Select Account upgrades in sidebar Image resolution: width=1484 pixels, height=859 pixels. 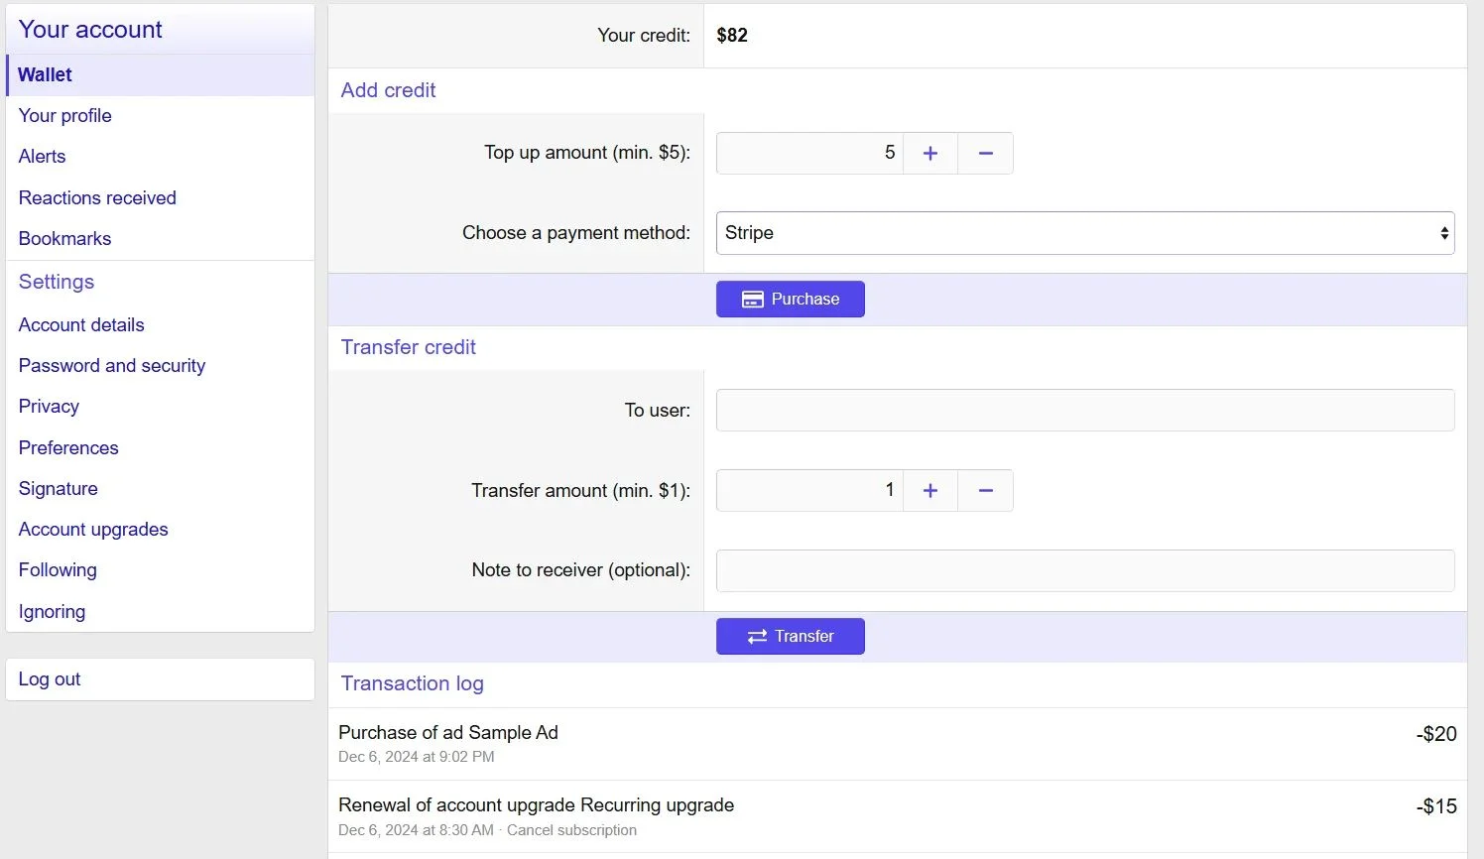click(93, 530)
